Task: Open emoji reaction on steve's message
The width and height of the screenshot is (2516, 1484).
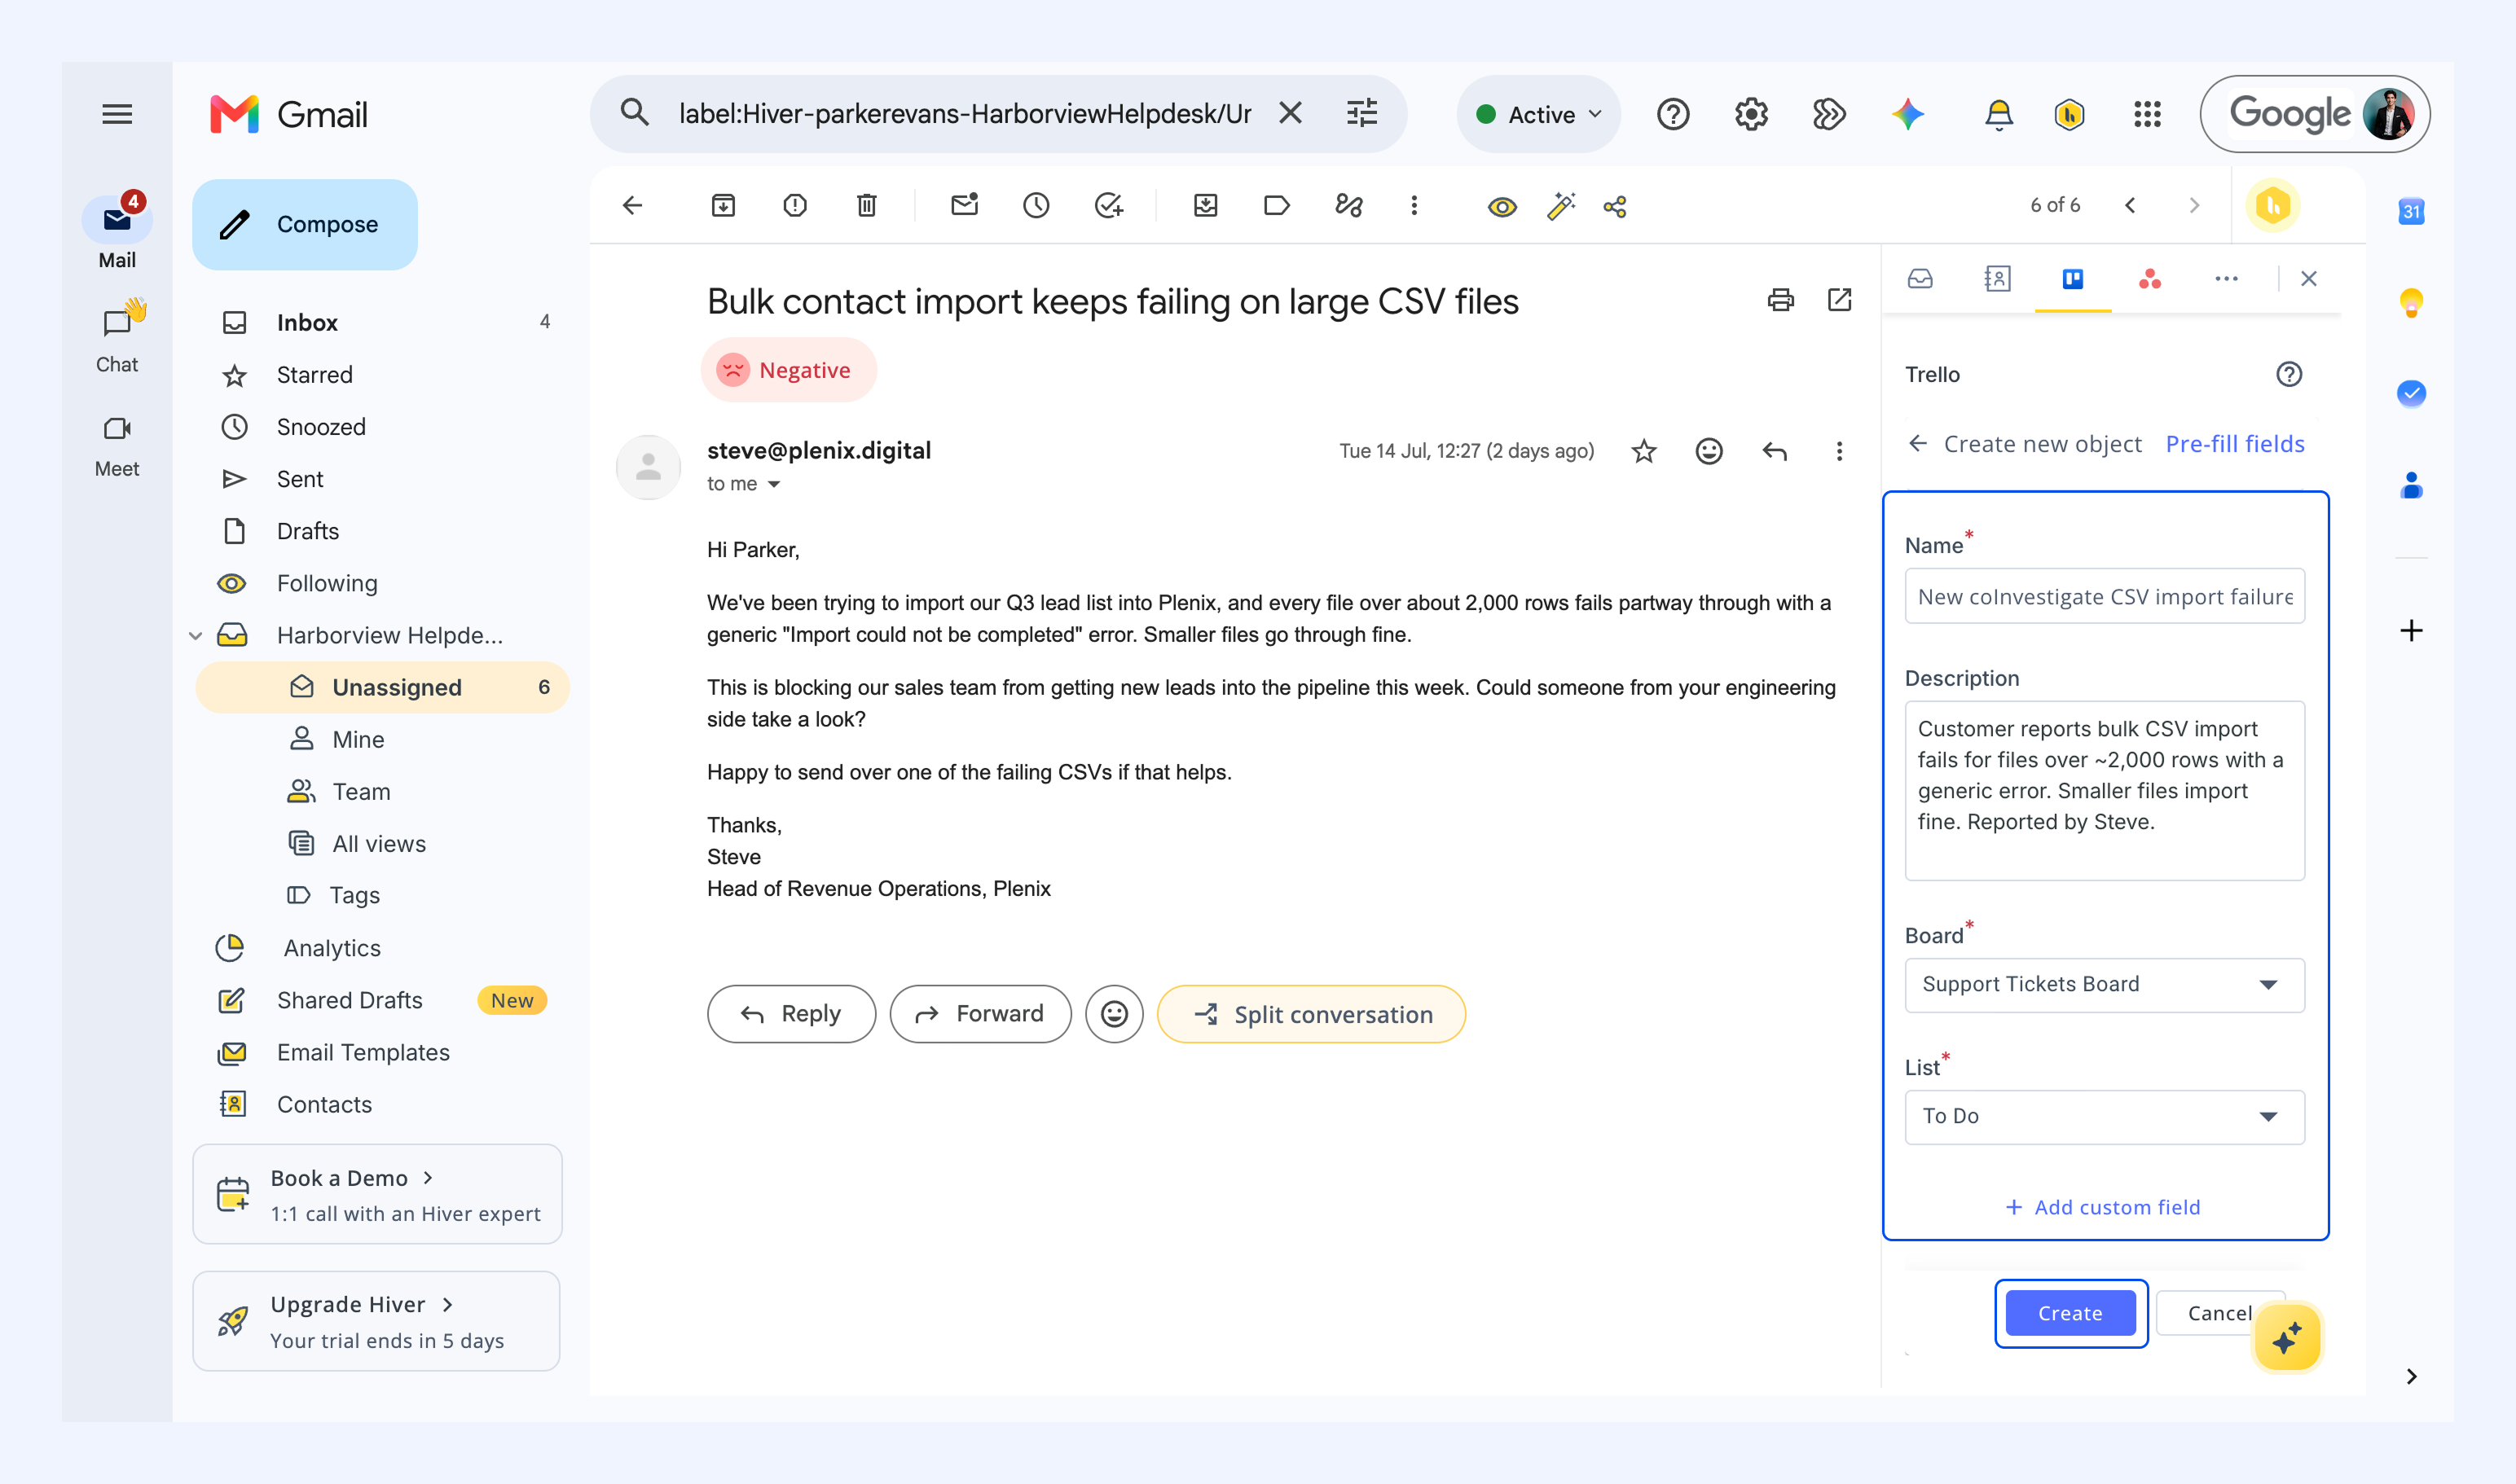Action: click(1709, 452)
